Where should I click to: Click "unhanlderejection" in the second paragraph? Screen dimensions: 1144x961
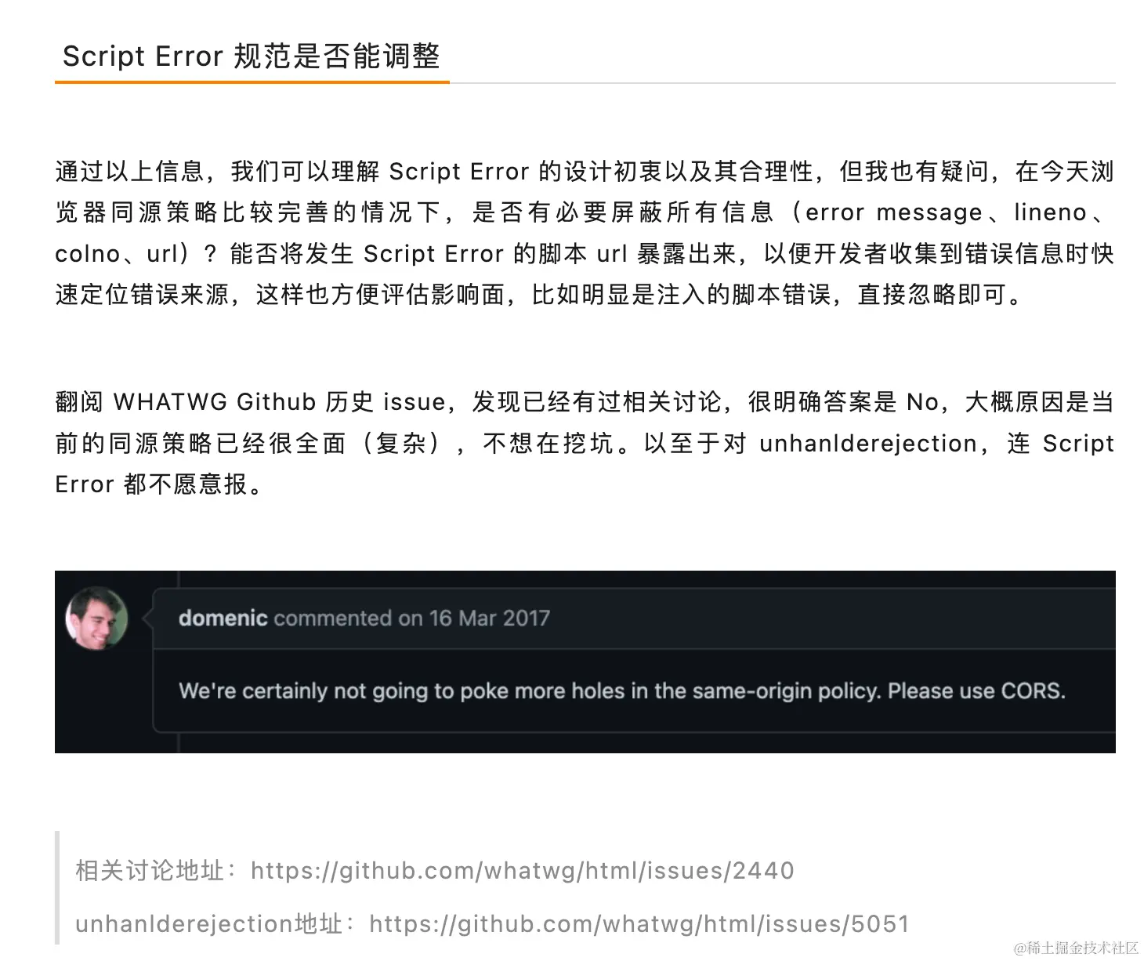868,444
